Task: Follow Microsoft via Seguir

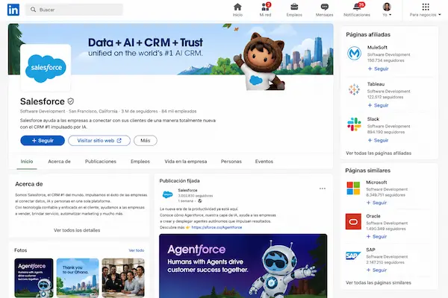Action: (376, 203)
